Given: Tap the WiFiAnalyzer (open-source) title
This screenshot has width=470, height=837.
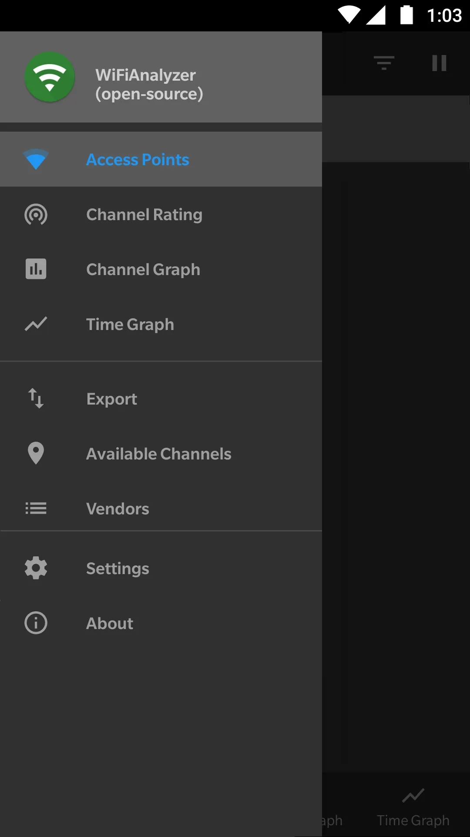Looking at the screenshot, I should pyautogui.click(x=149, y=85).
